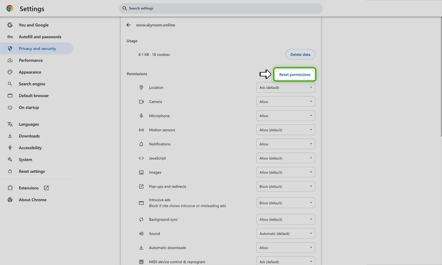Go to the Downloads settings section
The width and height of the screenshot is (442, 265).
[29, 136]
